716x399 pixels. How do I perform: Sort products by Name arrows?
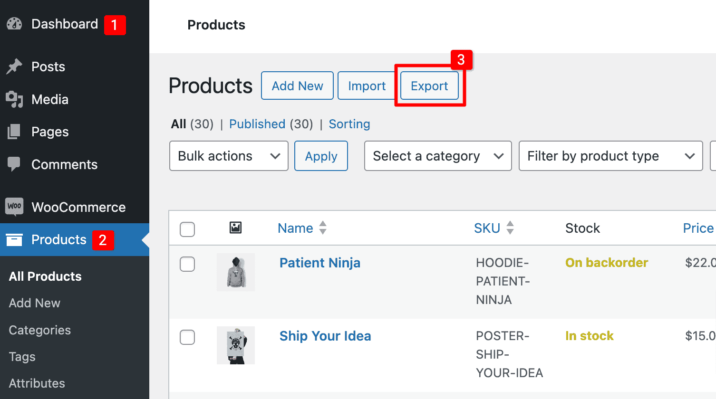tap(323, 228)
